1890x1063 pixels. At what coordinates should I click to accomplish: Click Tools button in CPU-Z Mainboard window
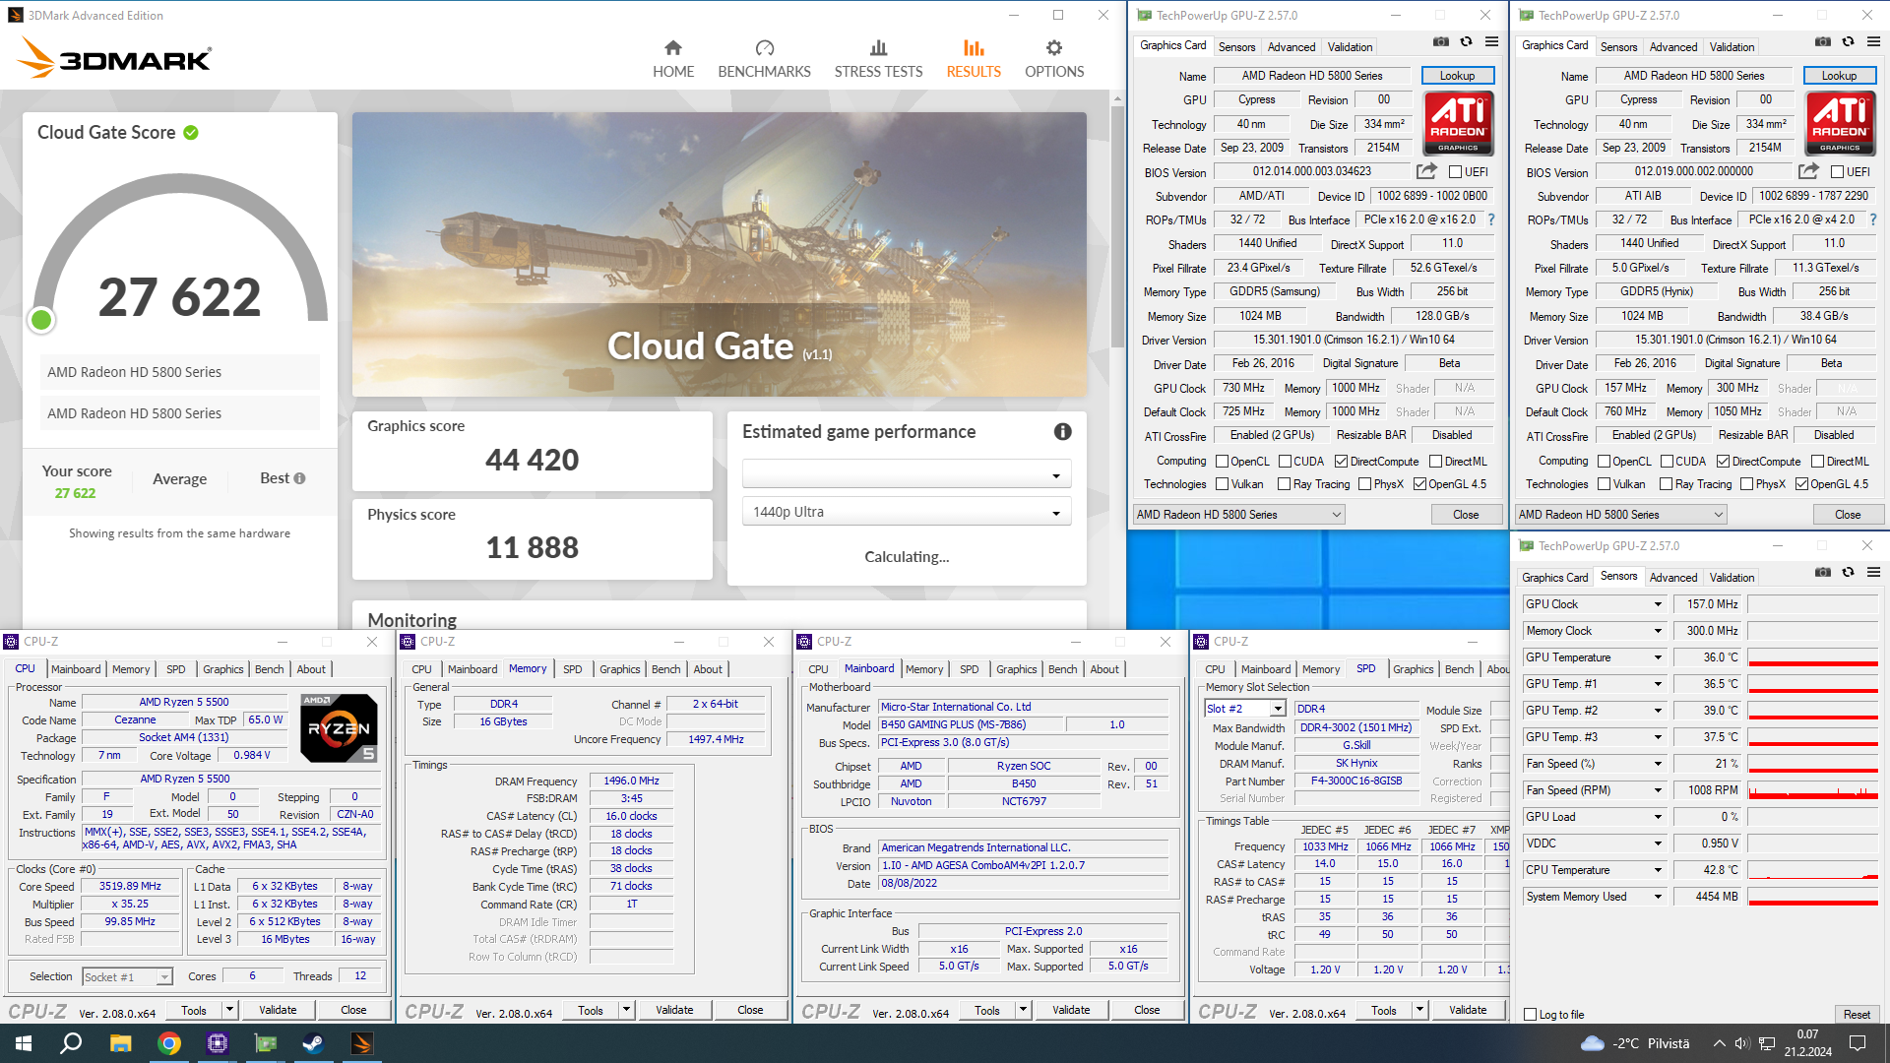pos(987,1010)
